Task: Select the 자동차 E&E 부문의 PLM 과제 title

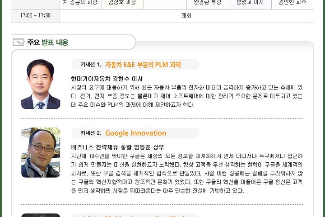Action: point(143,65)
